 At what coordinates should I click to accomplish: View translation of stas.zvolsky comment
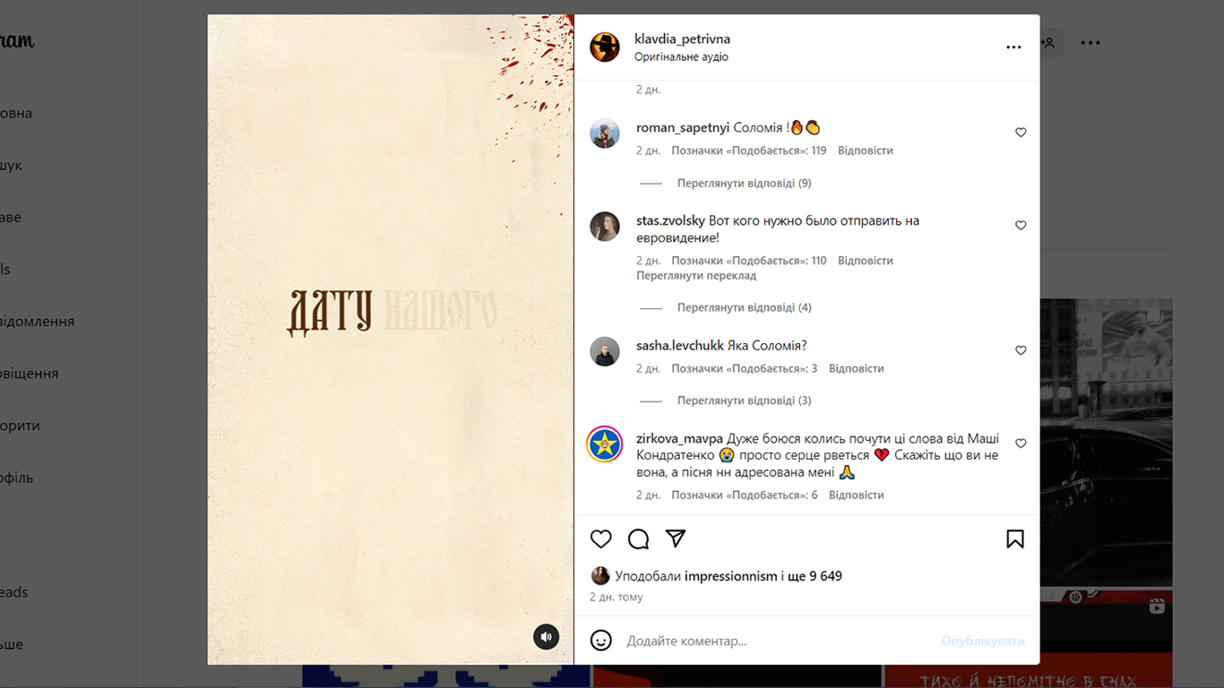(x=696, y=276)
